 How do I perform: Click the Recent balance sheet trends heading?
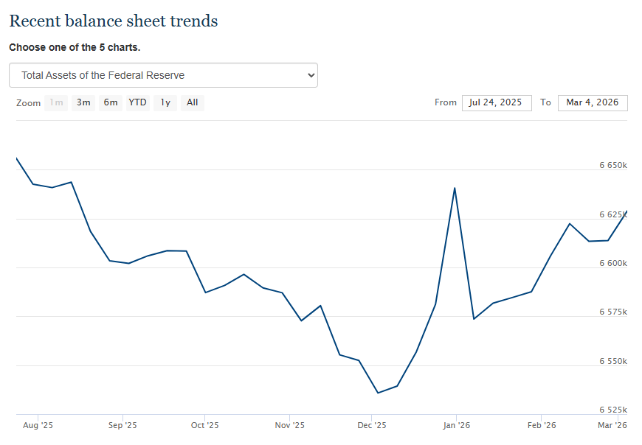point(114,21)
